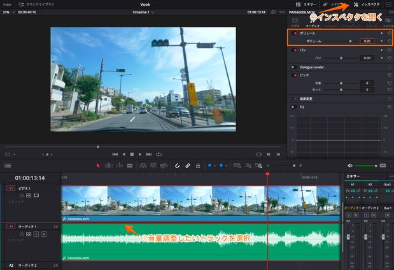Open the Timeline View Options icon
The width and height of the screenshot is (394, 270).
[8, 166]
